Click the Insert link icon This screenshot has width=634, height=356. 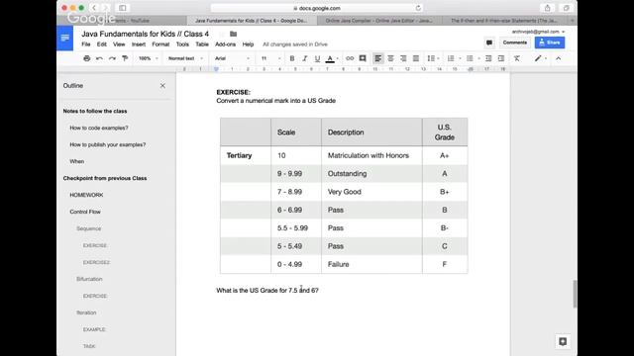[x=350, y=58]
